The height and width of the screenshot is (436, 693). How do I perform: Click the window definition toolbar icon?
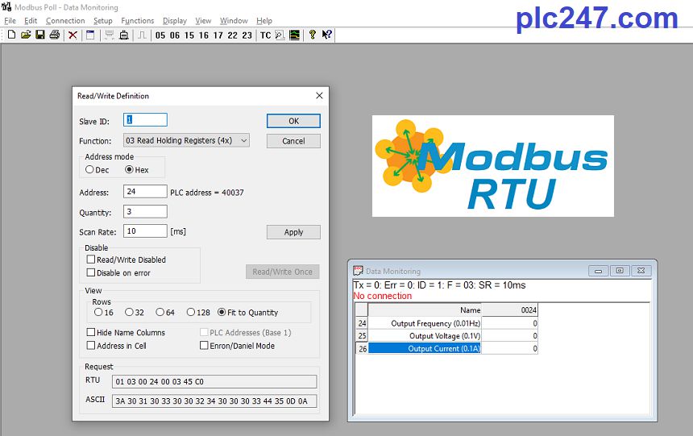tap(90, 35)
